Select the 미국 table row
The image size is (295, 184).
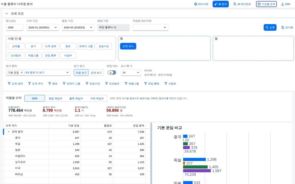coord(77,168)
